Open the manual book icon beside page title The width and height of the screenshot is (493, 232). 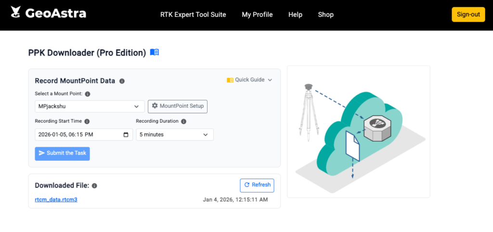[154, 52]
